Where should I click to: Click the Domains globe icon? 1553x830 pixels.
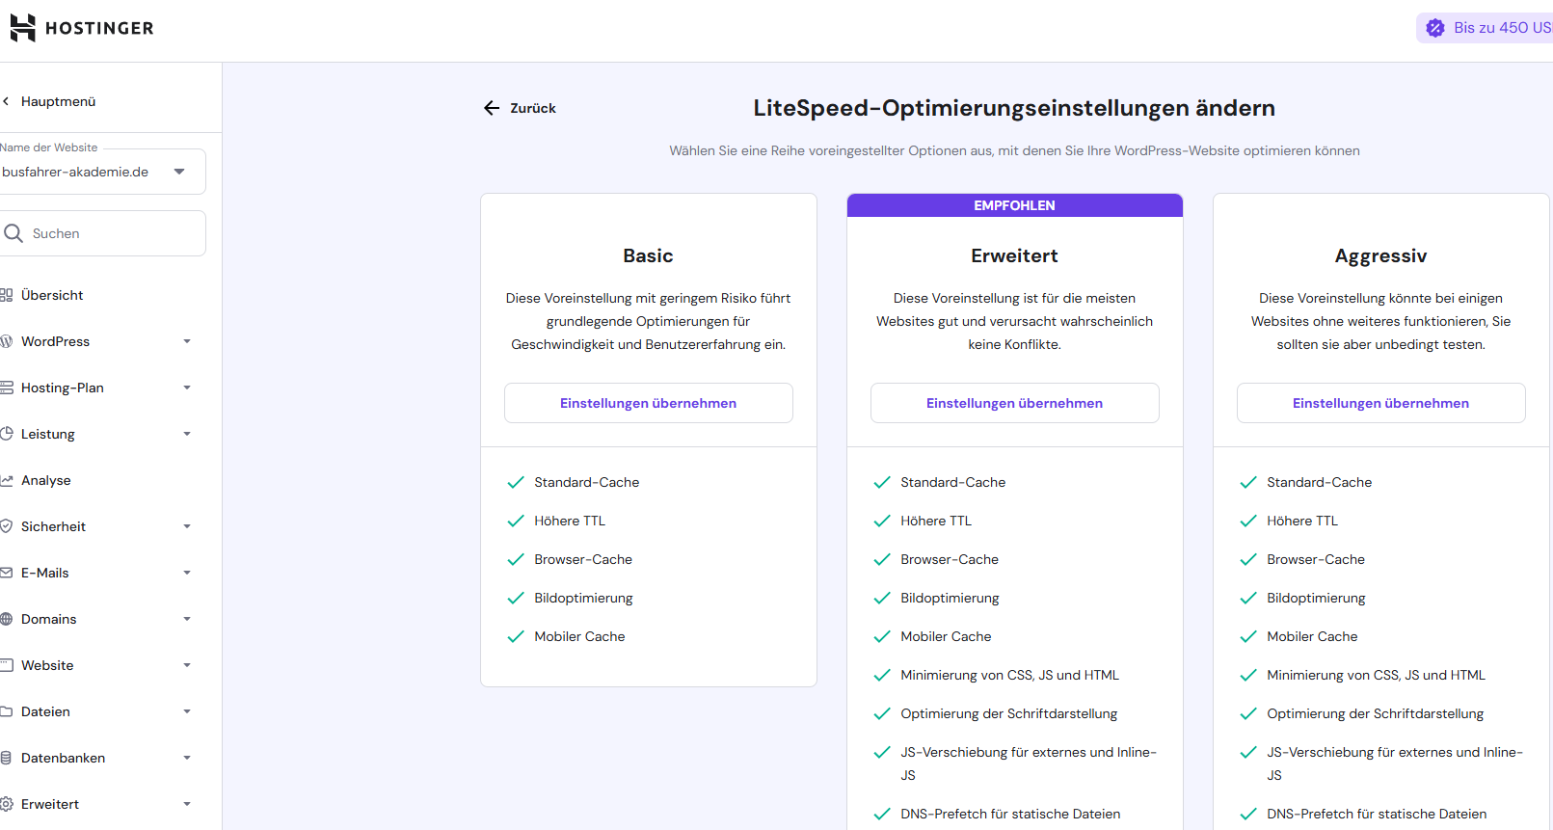[x=6, y=619]
